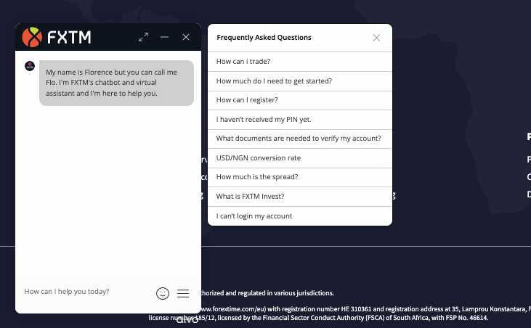Open the emoji picker smiley icon
Screen dimensions: 531x328
point(163,293)
